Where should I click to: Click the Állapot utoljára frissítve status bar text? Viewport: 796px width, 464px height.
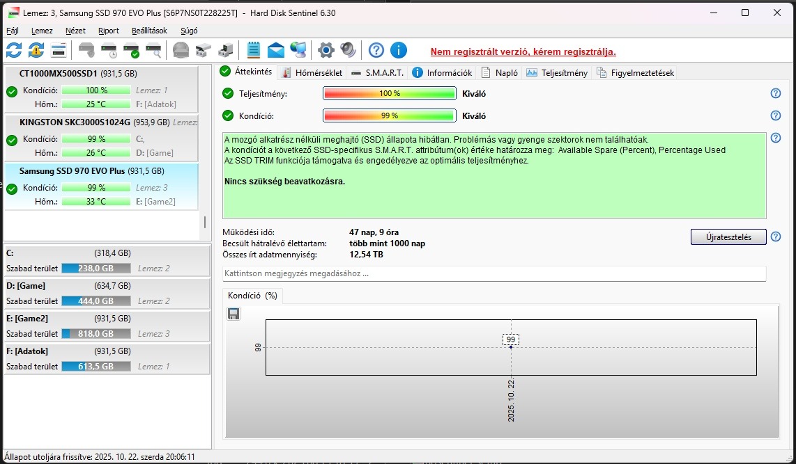(x=100, y=456)
